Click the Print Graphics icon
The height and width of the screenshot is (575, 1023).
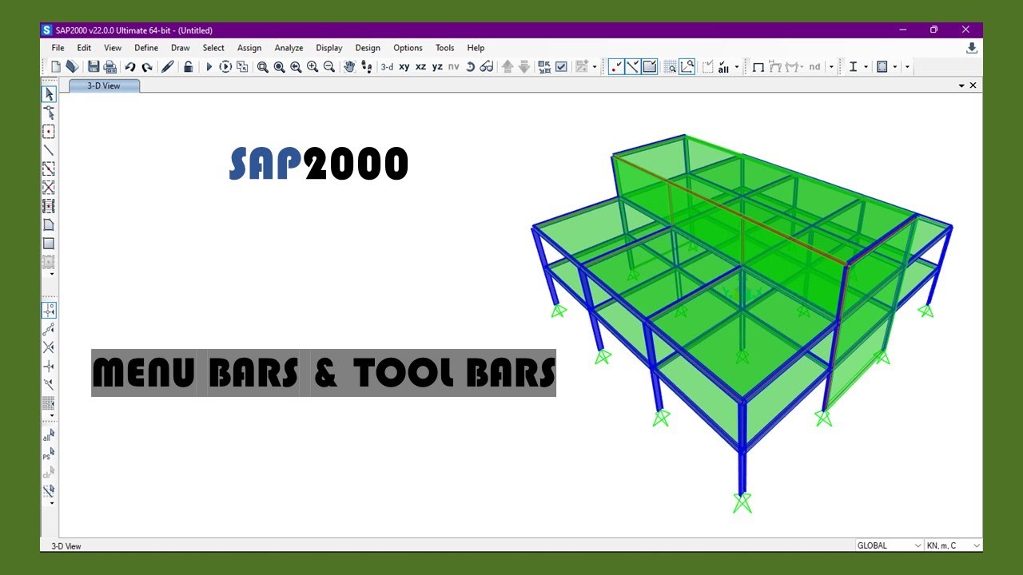110,67
